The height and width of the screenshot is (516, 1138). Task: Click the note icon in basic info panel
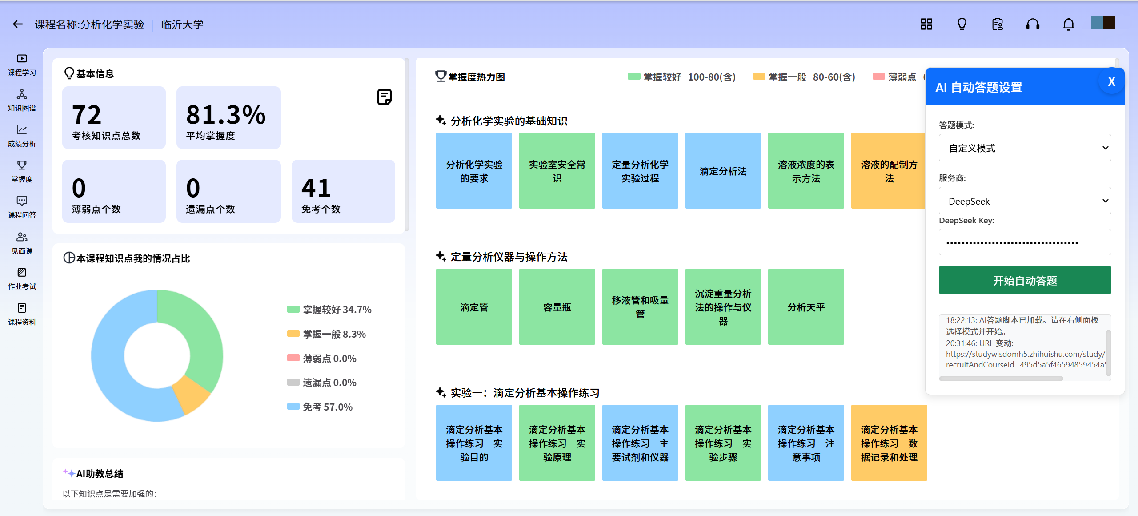click(x=384, y=97)
